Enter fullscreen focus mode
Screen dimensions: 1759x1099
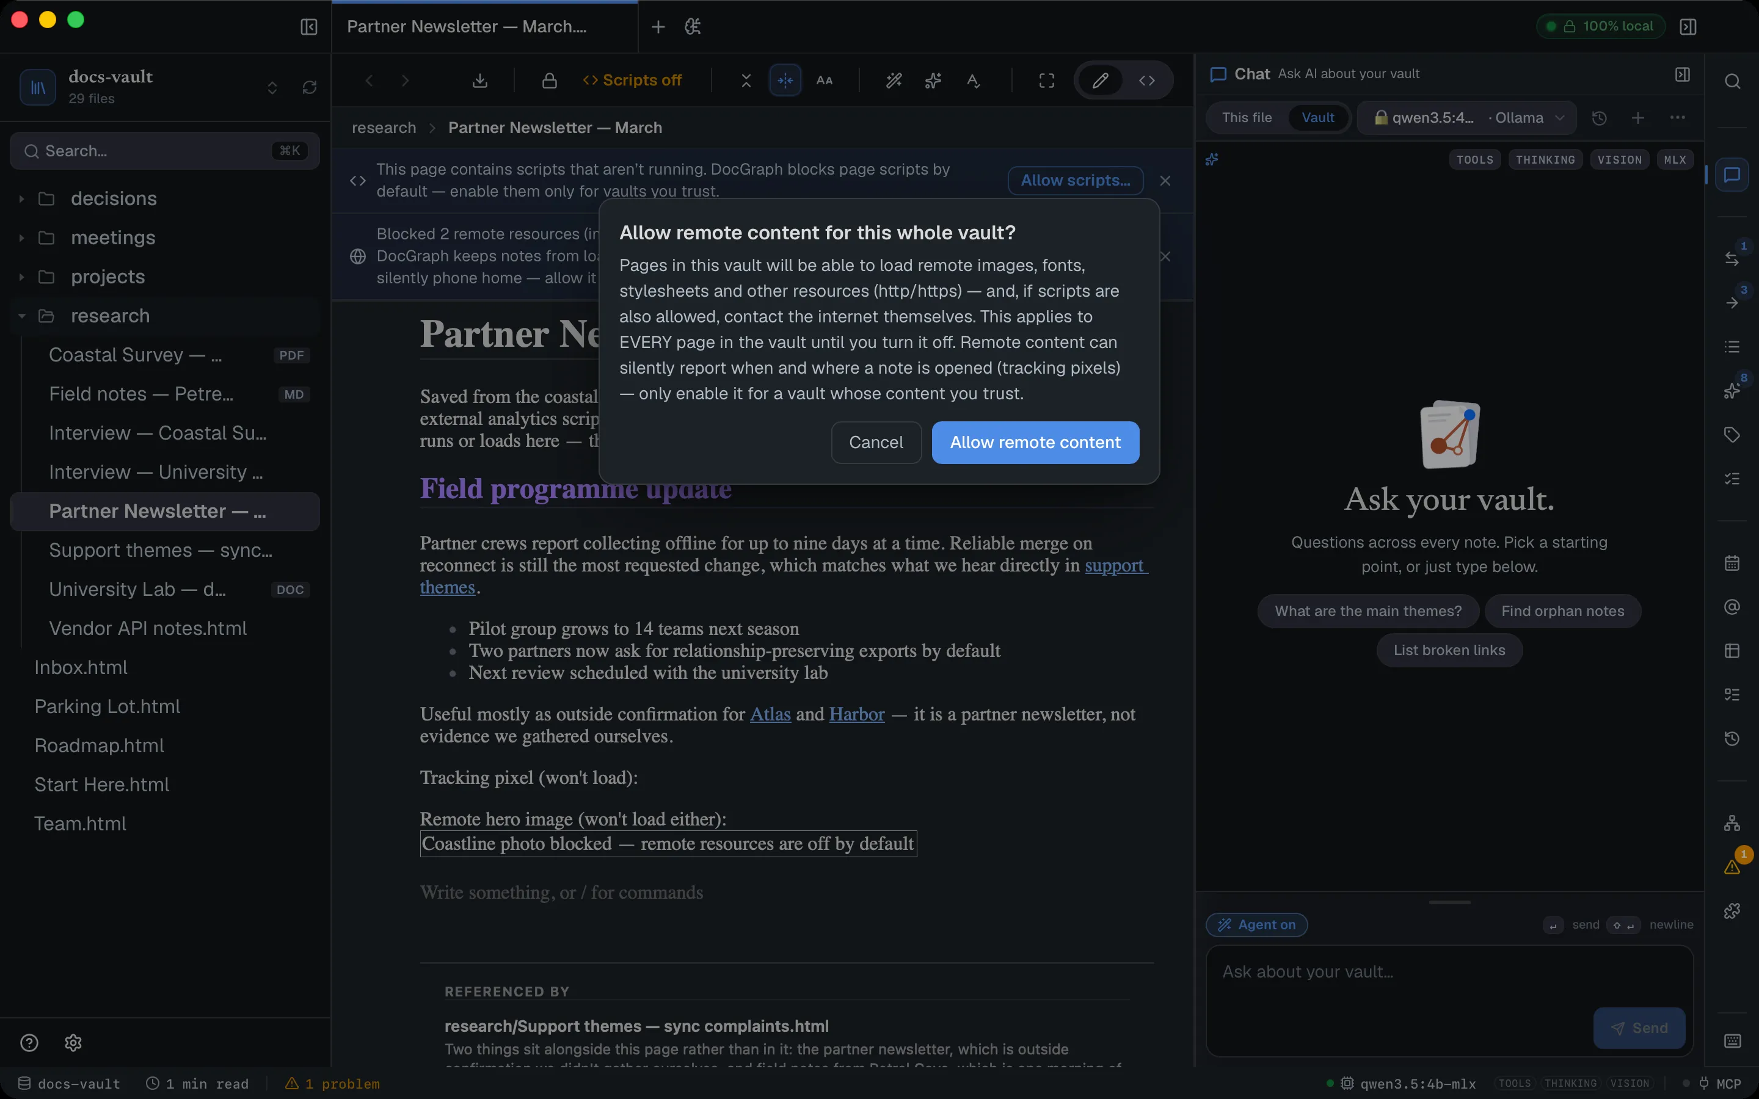tap(1047, 80)
